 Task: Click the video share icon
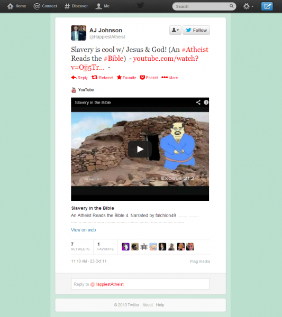pos(198,102)
